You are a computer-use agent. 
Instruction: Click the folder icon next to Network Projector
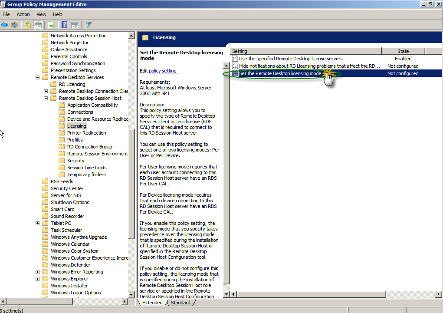45,43
